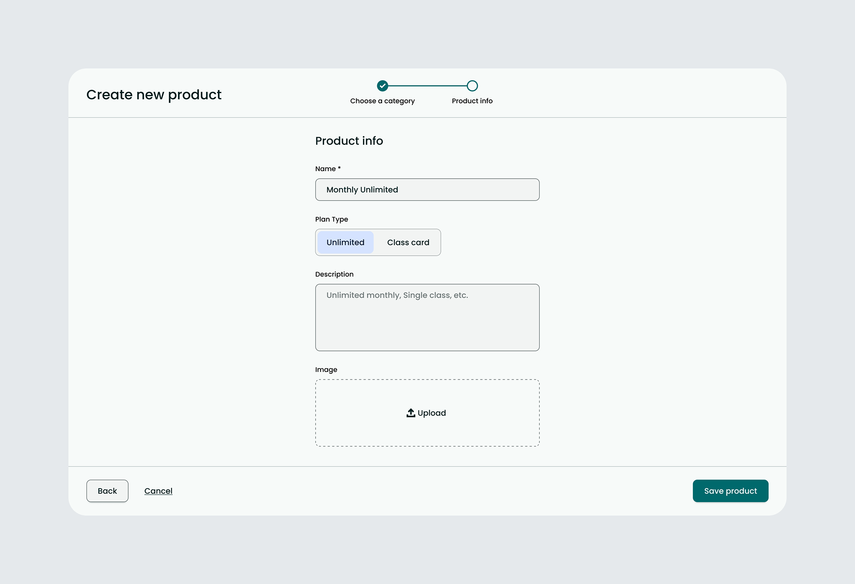Click the Upload text in image area
The width and height of the screenshot is (855, 584).
click(432, 413)
